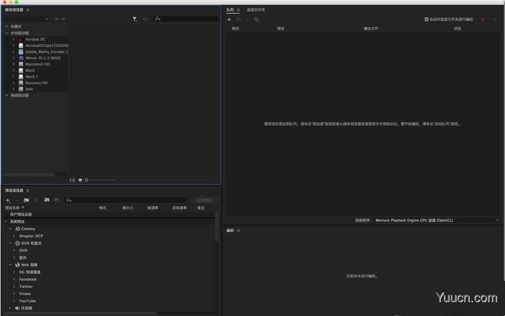
Task: Click the import presets icon
Action: (47, 200)
